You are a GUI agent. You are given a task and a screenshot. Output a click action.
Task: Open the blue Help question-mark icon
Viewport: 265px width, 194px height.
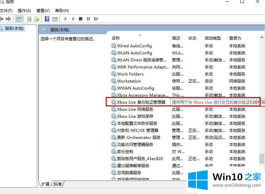point(47,19)
